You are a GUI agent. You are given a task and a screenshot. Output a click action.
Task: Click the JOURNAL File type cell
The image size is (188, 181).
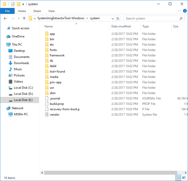[152, 98]
